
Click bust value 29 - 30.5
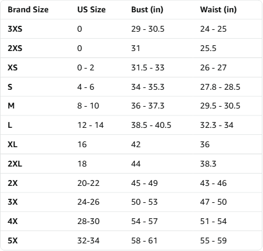(x=148, y=29)
